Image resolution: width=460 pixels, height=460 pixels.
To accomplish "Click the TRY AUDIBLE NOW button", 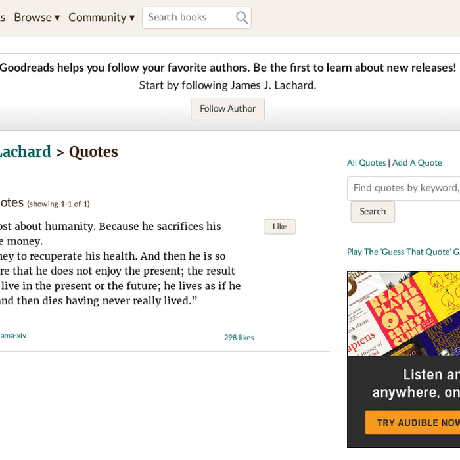I will (x=413, y=423).
